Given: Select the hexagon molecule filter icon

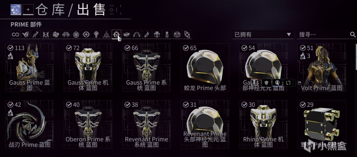Looking at the screenshot, I should 106,35.
